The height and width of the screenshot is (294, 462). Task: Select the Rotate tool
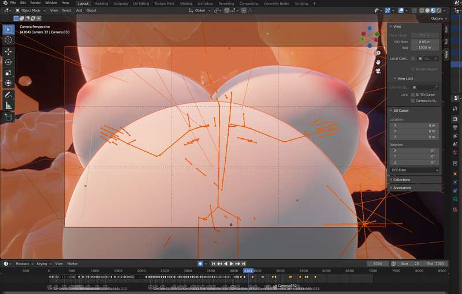pos(8,62)
